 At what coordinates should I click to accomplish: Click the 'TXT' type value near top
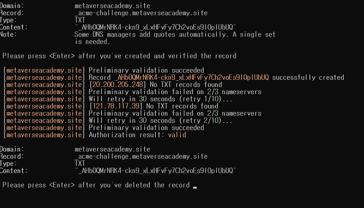coord(80,20)
